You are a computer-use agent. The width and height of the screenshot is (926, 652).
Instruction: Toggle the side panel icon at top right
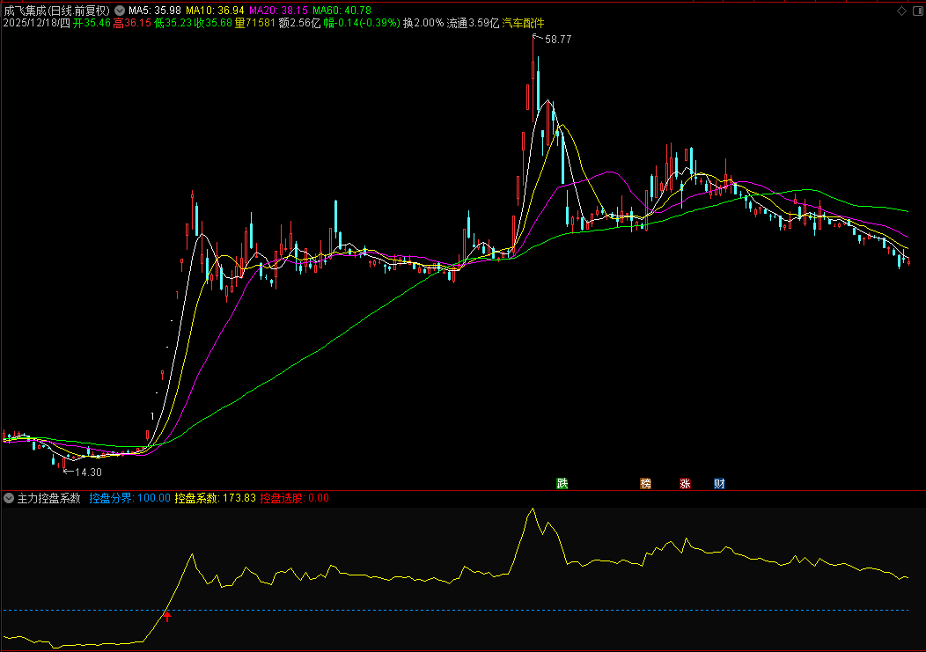point(918,11)
